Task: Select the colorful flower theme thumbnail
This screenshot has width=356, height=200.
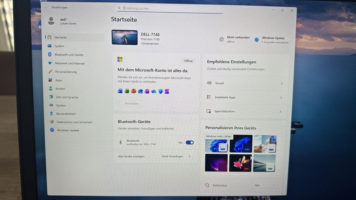Action: click(240, 163)
